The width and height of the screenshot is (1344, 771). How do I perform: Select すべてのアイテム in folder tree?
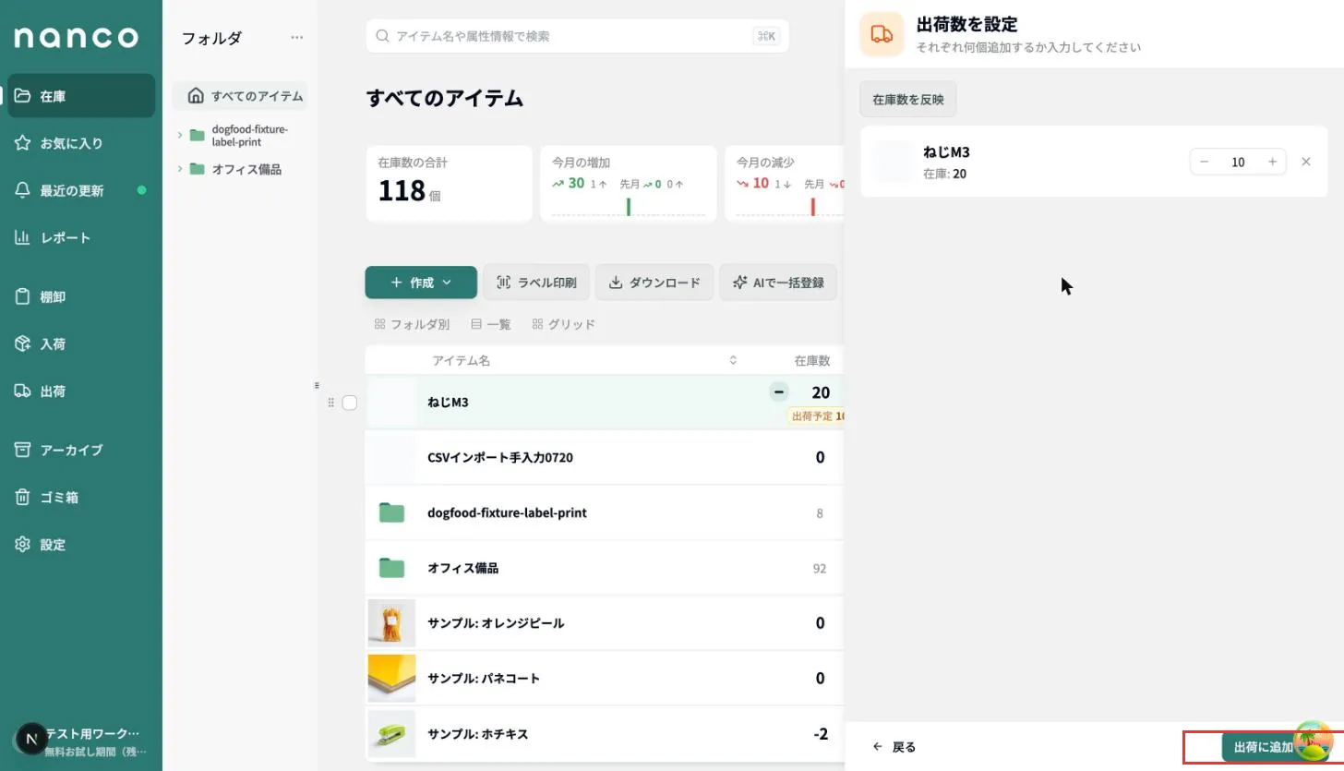click(x=240, y=96)
